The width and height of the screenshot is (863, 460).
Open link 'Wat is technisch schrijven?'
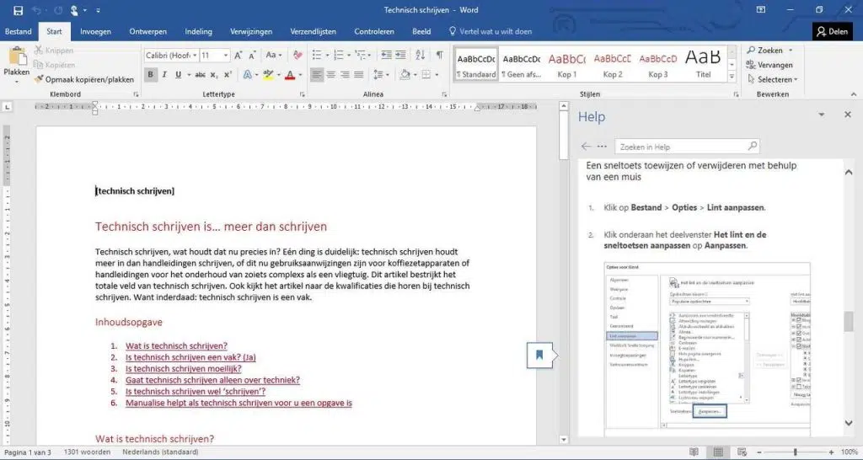(176, 345)
